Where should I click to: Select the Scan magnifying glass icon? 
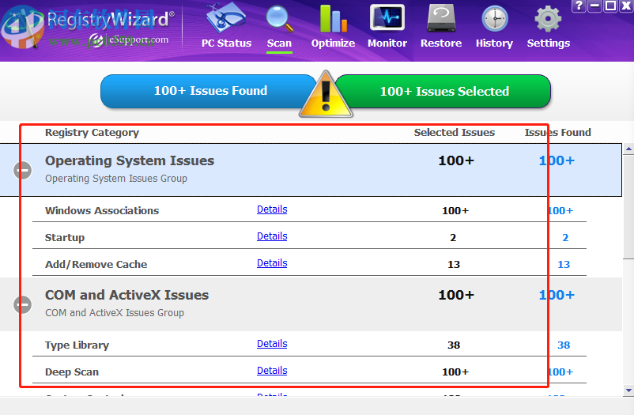coord(279,19)
